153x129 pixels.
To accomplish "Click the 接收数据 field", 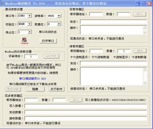I will 86,118.
